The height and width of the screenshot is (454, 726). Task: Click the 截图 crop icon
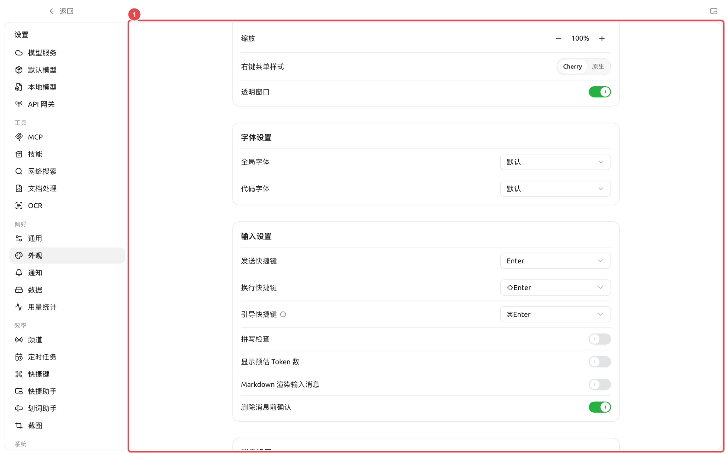coord(19,425)
